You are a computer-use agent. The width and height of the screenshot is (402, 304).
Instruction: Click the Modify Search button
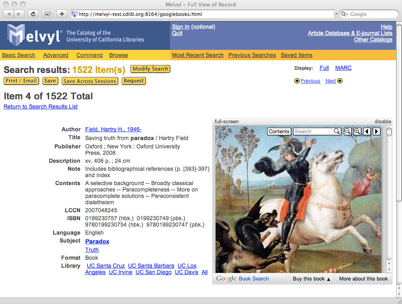[150, 69]
